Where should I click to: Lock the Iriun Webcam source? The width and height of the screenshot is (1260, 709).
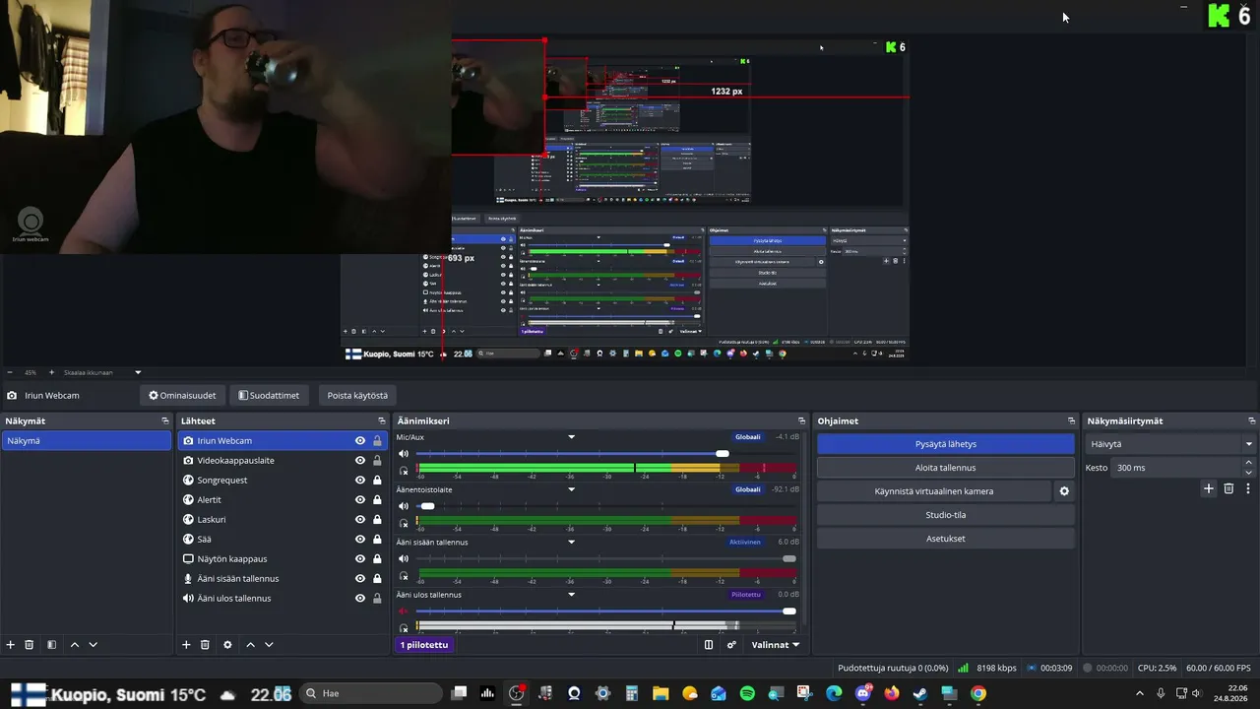coord(377,441)
